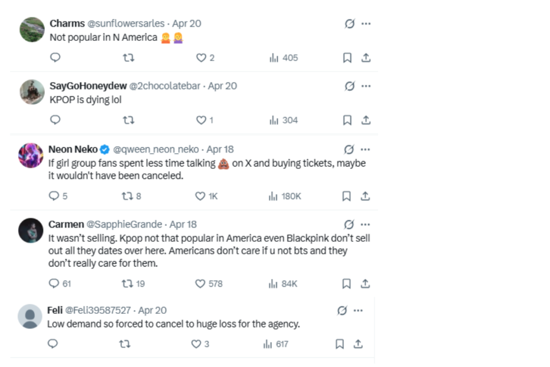Bookmark SayGoHoneydew's tweet

(x=346, y=120)
